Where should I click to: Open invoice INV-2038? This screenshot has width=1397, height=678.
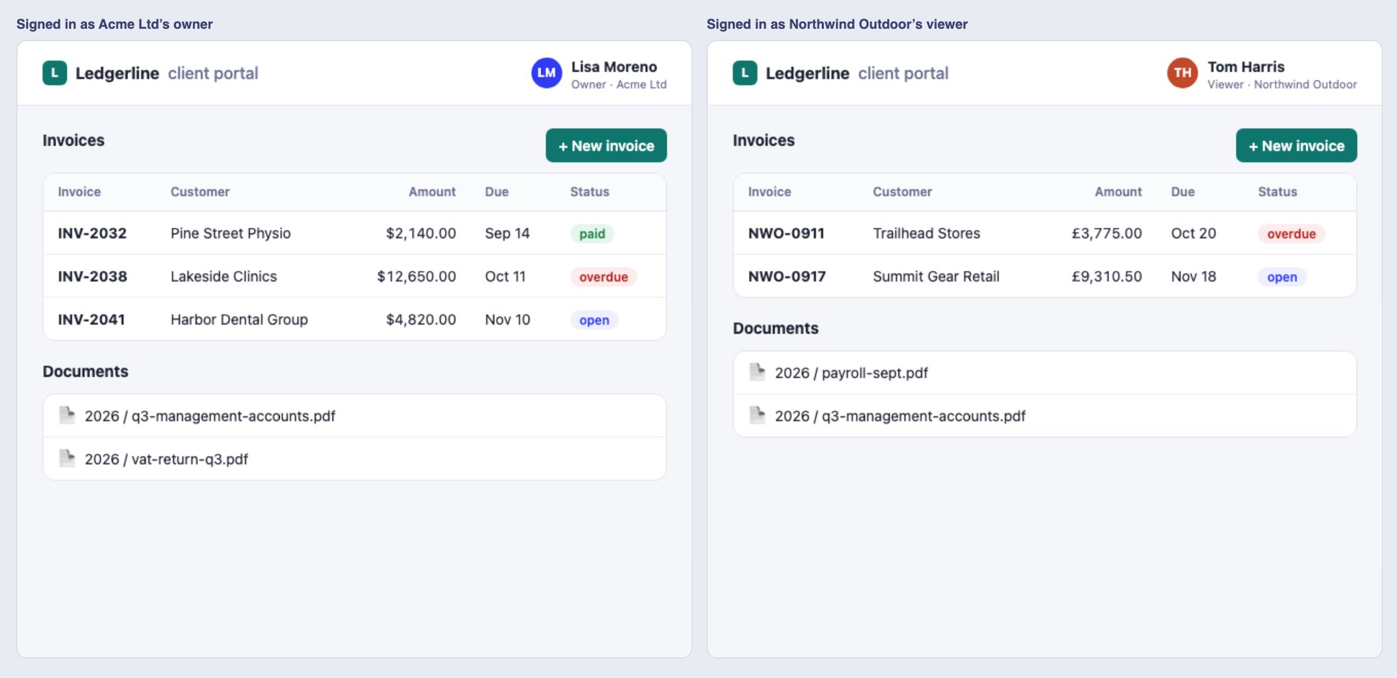tap(92, 277)
